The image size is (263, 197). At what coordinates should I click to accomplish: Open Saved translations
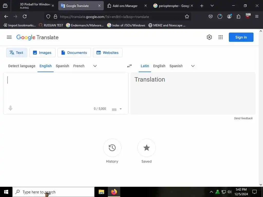pos(146,148)
